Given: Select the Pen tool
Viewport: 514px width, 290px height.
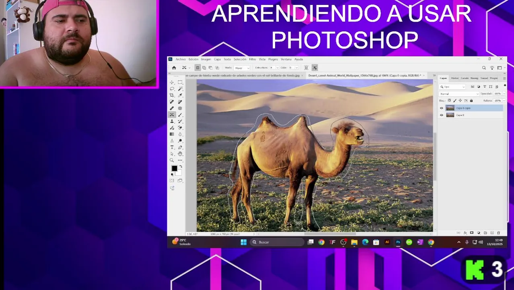Looking at the screenshot, I should pyautogui.click(x=180, y=147).
